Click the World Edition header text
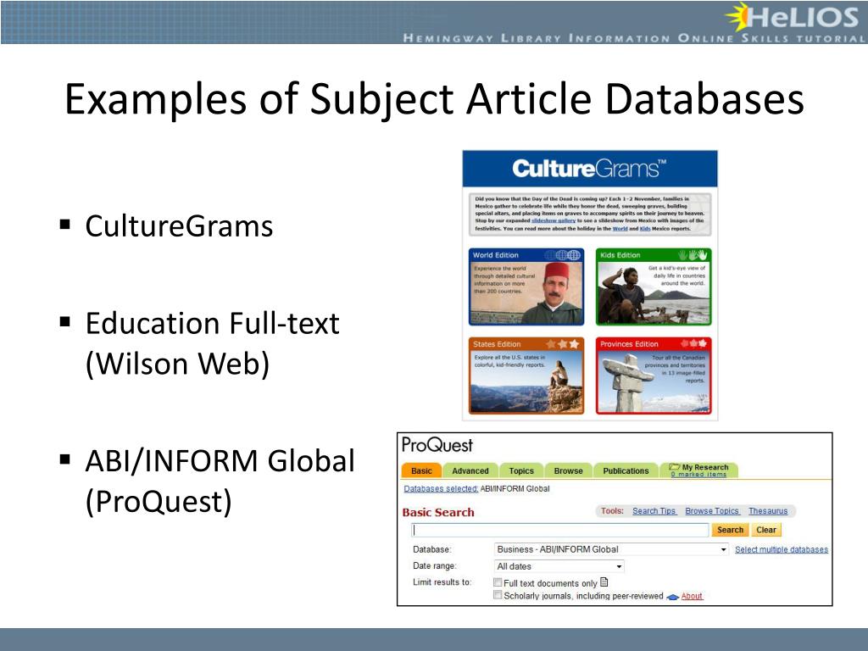868x651 pixels. (x=495, y=255)
